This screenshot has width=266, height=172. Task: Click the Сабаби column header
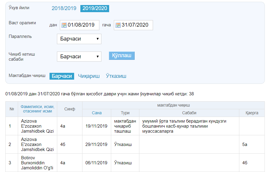point(189,113)
